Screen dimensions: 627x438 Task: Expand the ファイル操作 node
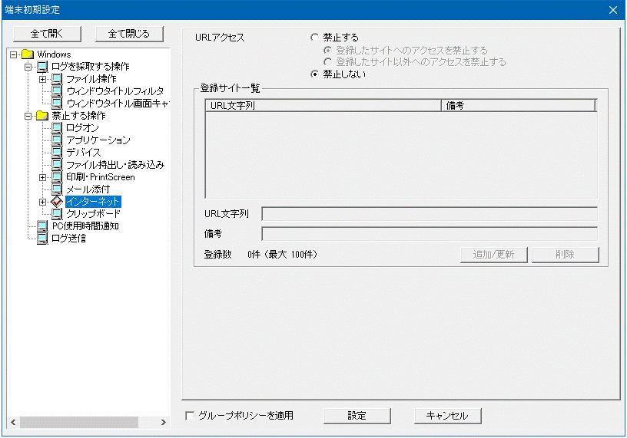click(x=43, y=80)
